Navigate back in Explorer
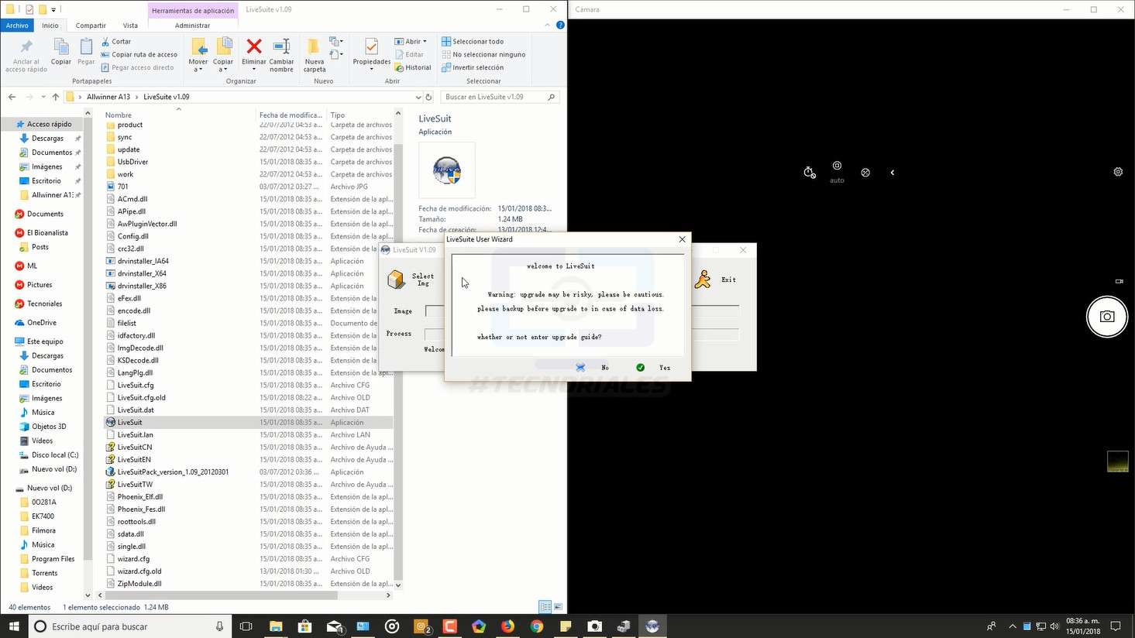1135x638 pixels. pyautogui.click(x=12, y=98)
